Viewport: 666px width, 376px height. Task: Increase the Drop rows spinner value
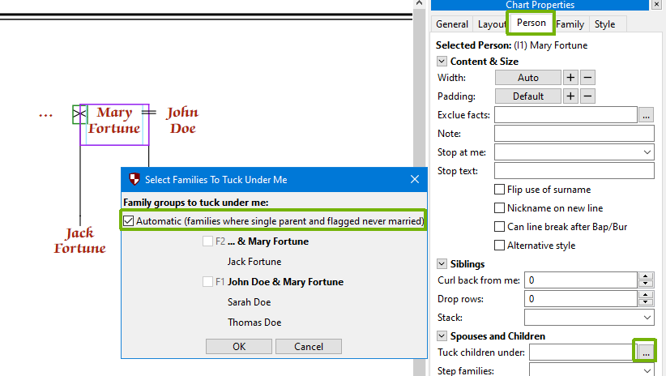(x=646, y=295)
